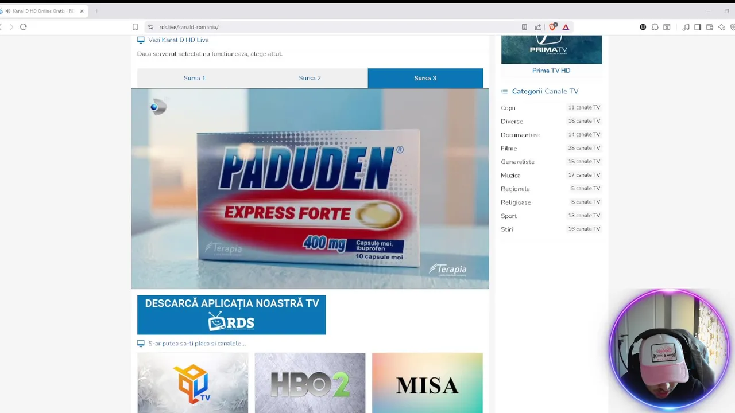Bookmark this page with the bookmark icon
The width and height of the screenshot is (735, 413).
tap(135, 27)
